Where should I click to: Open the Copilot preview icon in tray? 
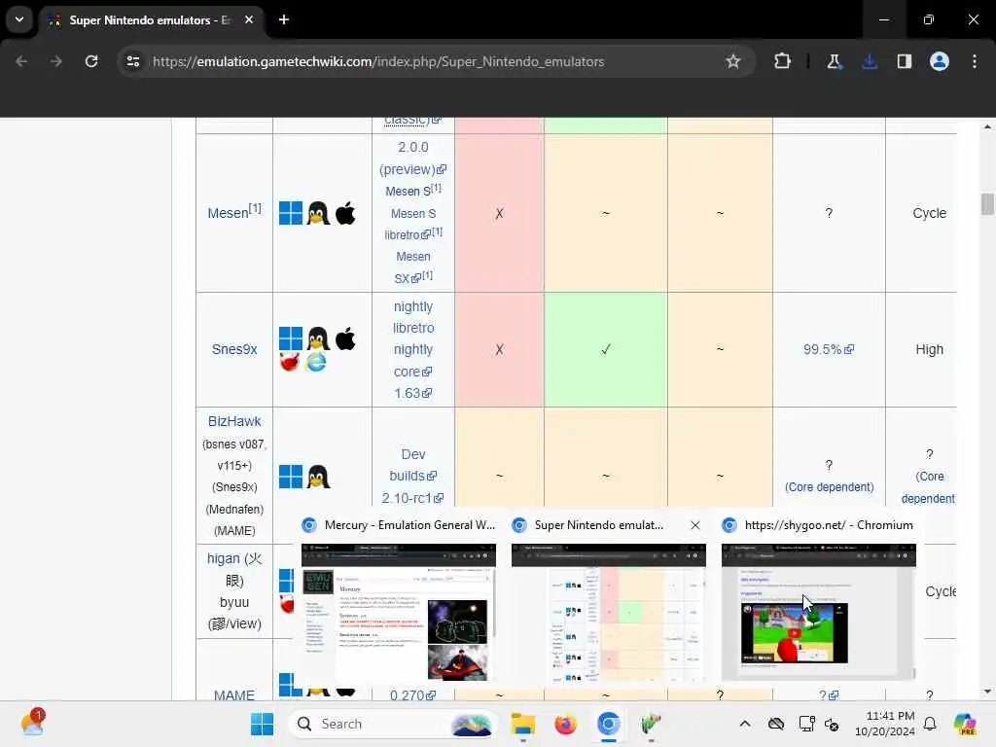click(965, 724)
